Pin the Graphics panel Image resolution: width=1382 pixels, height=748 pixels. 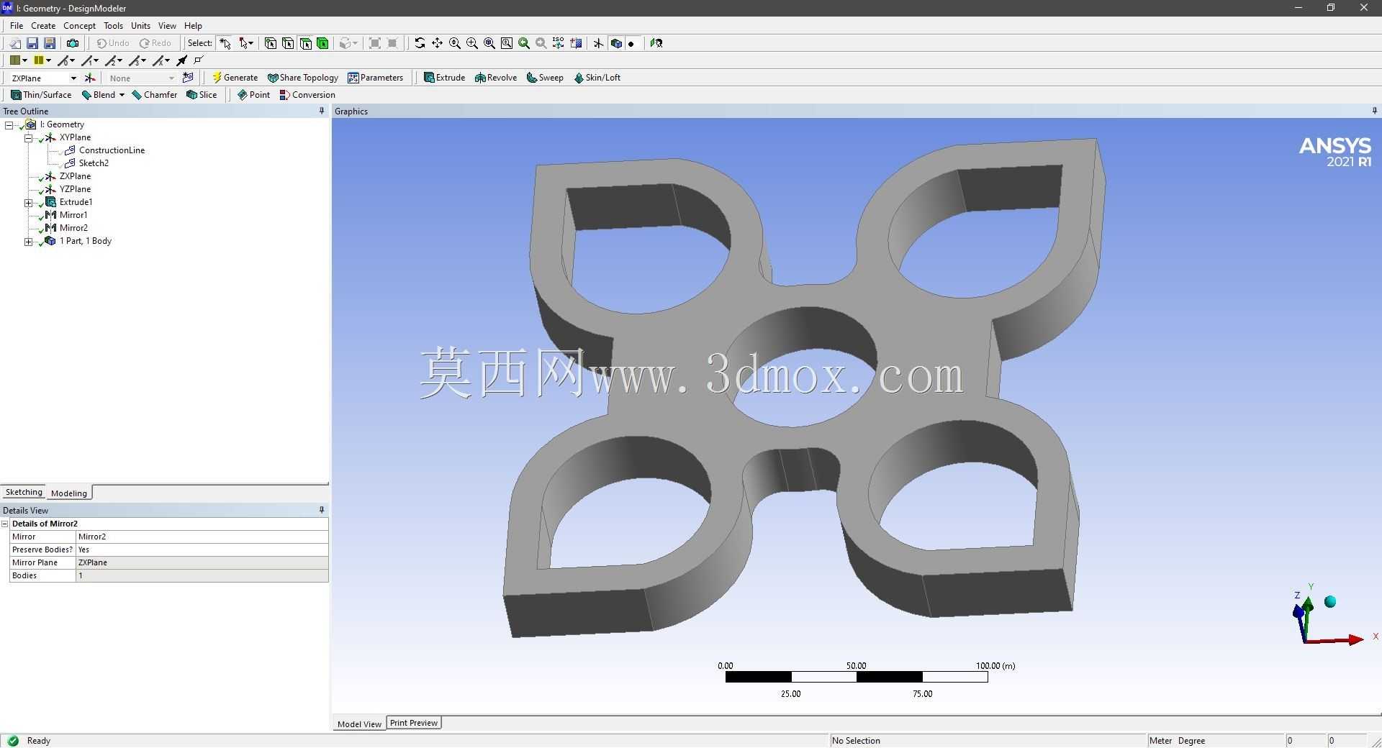tap(1374, 111)
